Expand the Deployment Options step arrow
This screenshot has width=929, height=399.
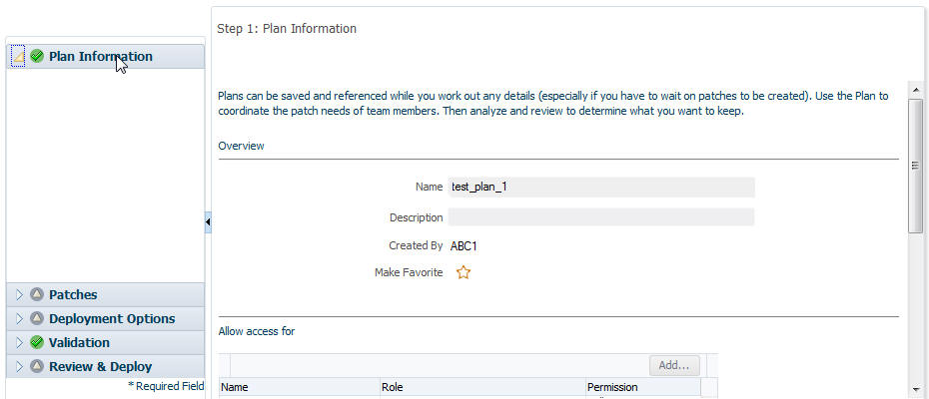point(19,318)
